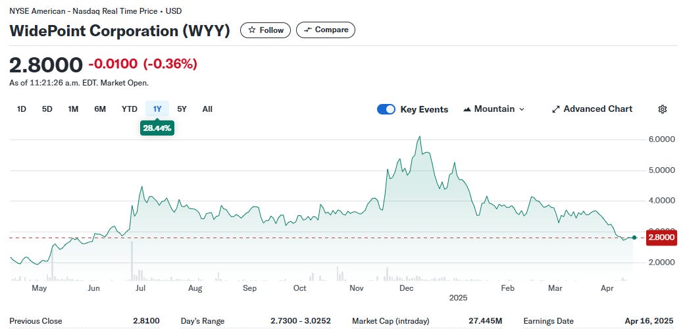This screenshot has height=329, width=683.
Task: Click the Jul label on chart axis
Action: pyautogui.click(x=141, y=288)
